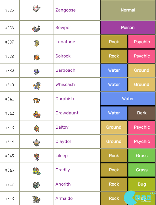Click the Seviper sprite icon
This screenshot has width=156, height=205.
point(36,29)
